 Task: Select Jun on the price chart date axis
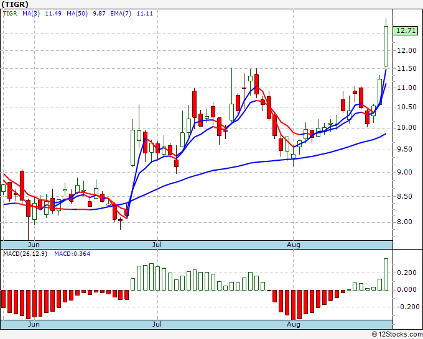(34, 245)
